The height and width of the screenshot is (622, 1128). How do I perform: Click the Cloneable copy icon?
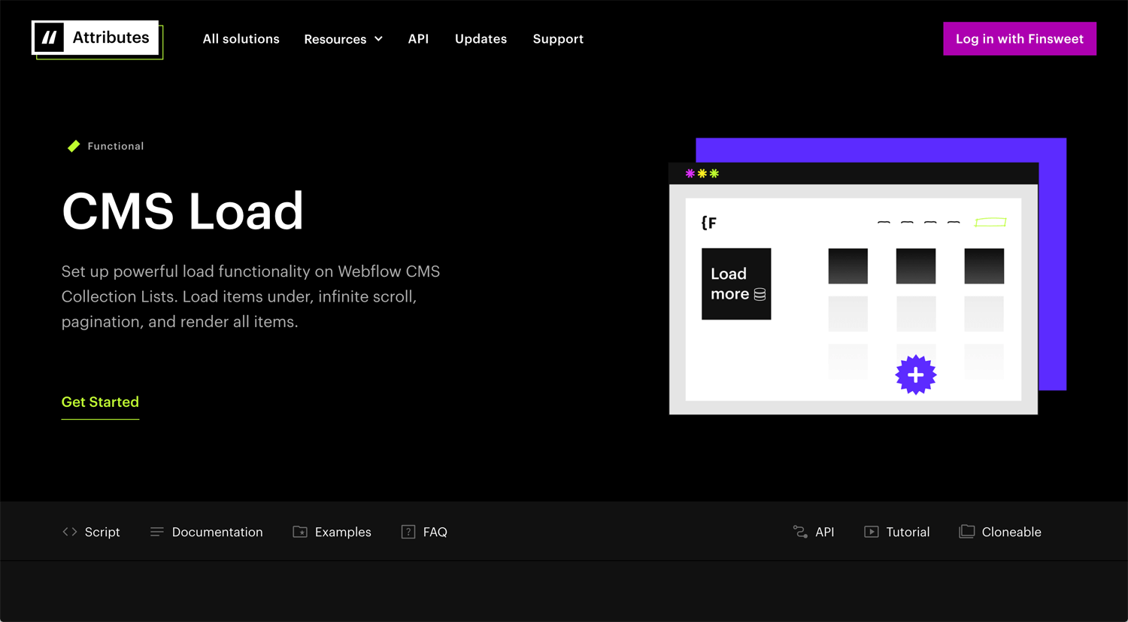[967, 532]
